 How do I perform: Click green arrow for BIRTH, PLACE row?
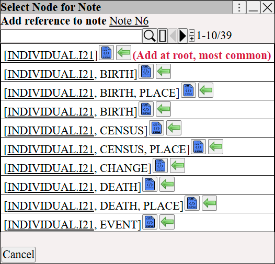pos(205,90)
